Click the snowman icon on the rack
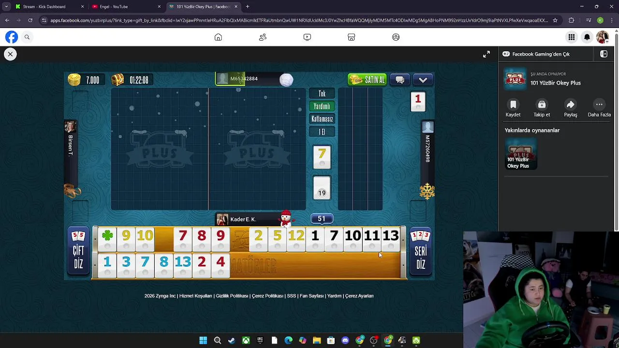This screenshot has width=619, height=348. click(x=286, y=218)
